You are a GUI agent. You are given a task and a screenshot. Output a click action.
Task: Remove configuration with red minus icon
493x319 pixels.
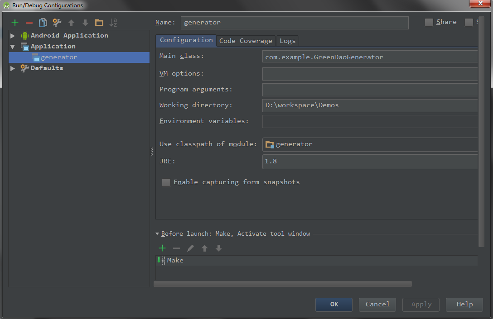29,23
